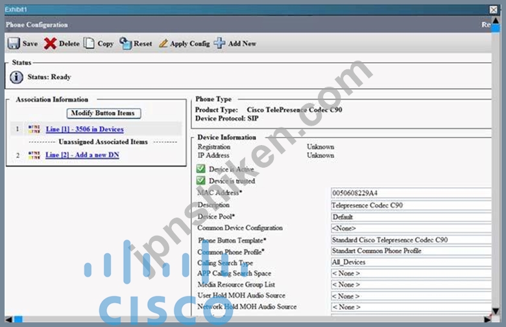Click the MAC Address input field

(411, 193)
